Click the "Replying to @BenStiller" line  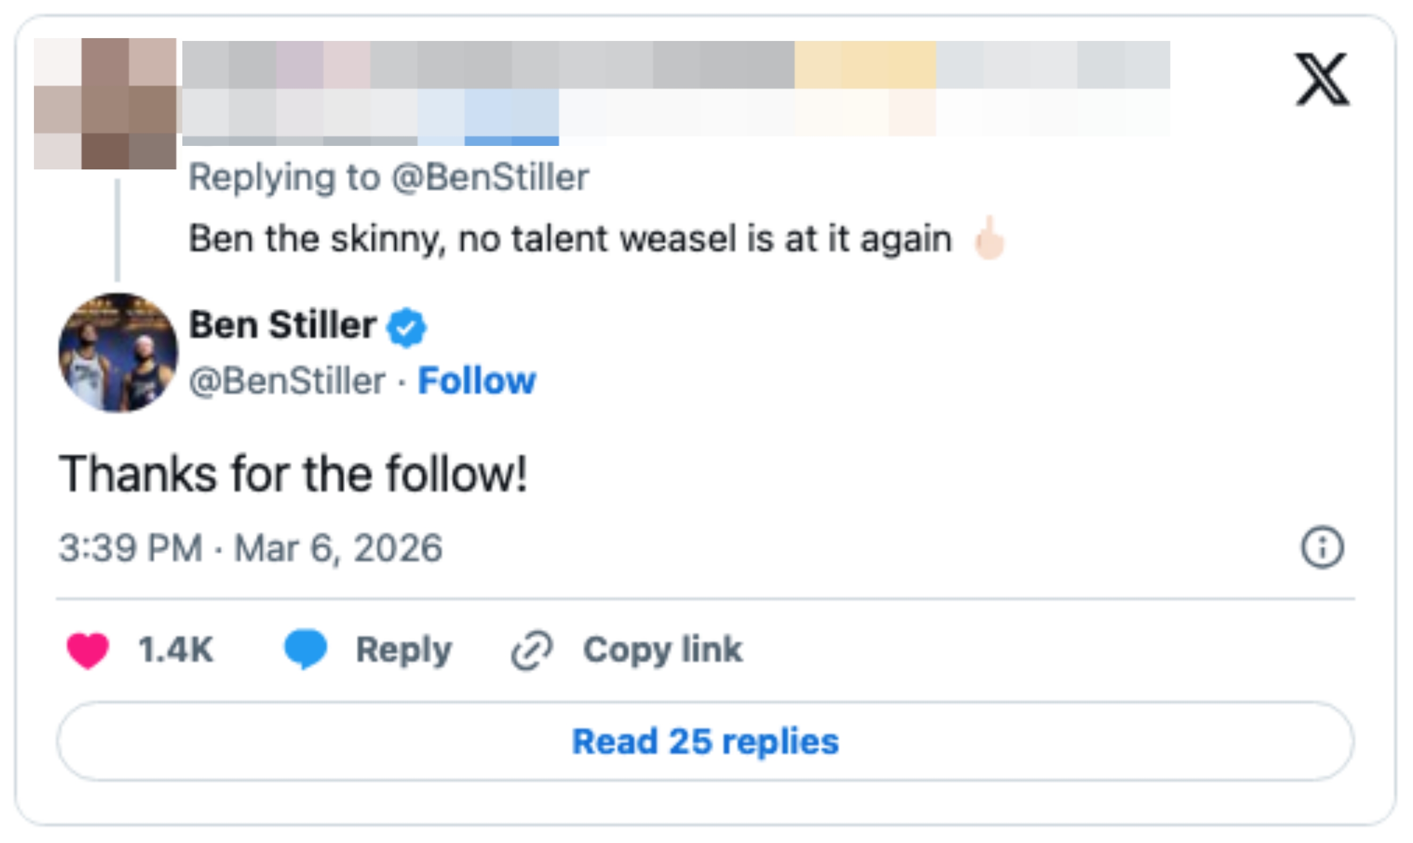click(x=388, y=178)
